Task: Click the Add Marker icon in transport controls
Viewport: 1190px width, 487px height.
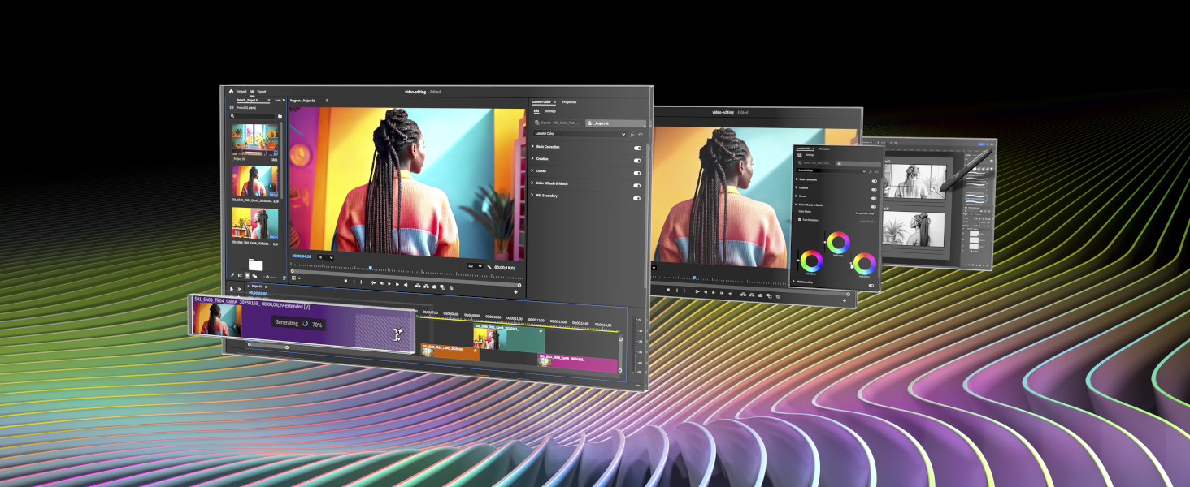Action: (x=345, y=282)
